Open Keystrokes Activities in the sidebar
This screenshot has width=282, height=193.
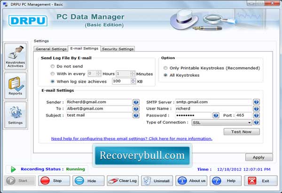click(x=16, y=56)
